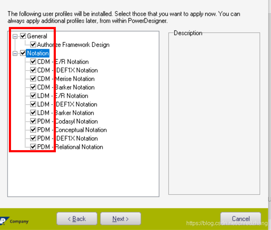Image resolution: width=271 pixels, height=230 pixels.
Task: Uncheck the LDM - Barker Notation checkbox
Action: point(33,113)
